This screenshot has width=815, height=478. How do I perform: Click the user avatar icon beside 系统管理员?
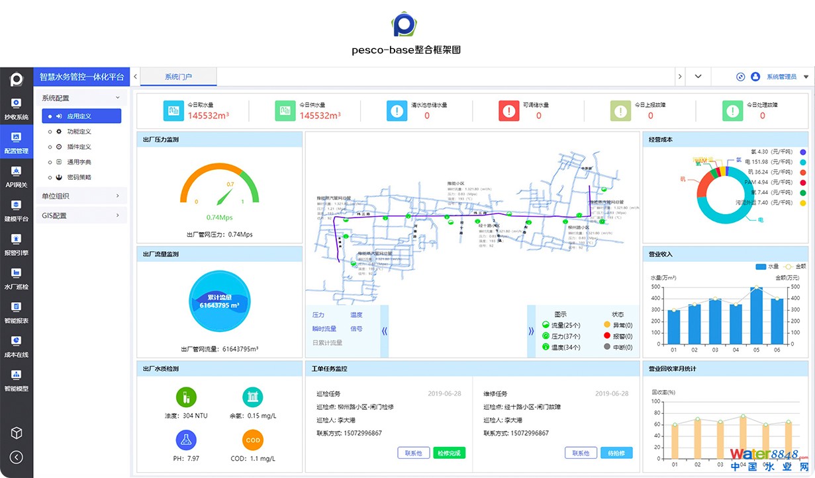click(x=755, y=77)
